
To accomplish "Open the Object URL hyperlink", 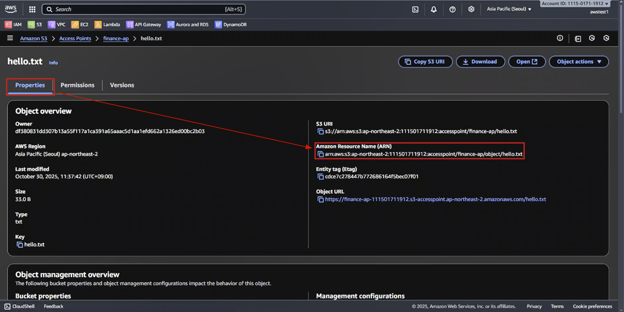I will coord(436,199).
